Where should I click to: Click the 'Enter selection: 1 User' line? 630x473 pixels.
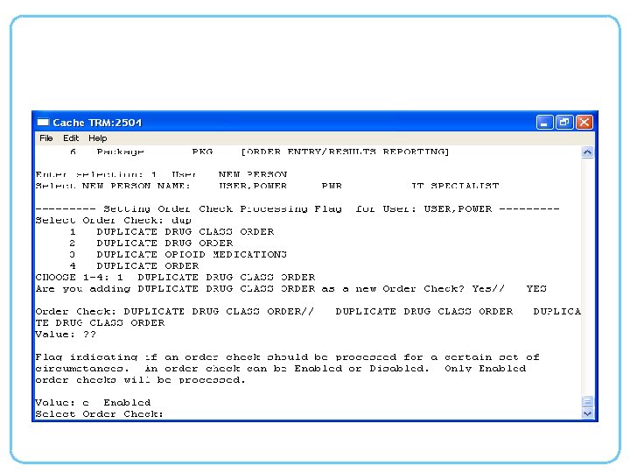point(161,174)
